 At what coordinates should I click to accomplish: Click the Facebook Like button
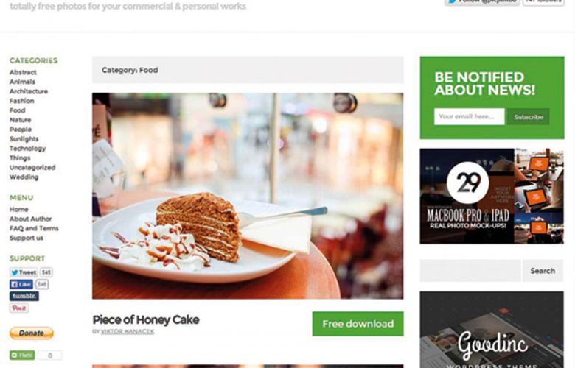point(21,284)
